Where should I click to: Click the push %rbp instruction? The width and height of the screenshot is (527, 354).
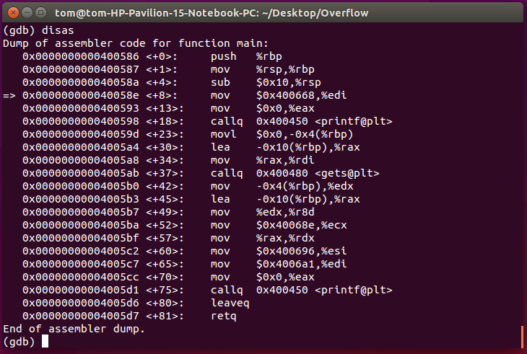pos(245,55)
